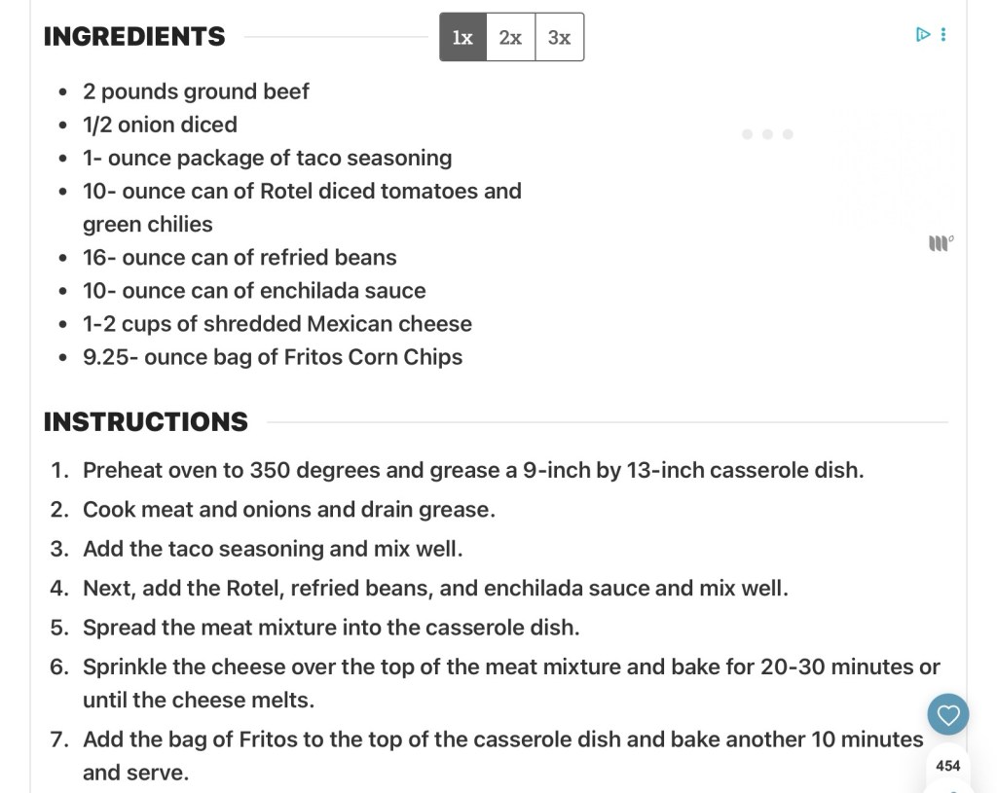Click the 'Spread the meat mixture' step
Image resolution: width=997 pixels, height=793 pixels.
(331, 628)
